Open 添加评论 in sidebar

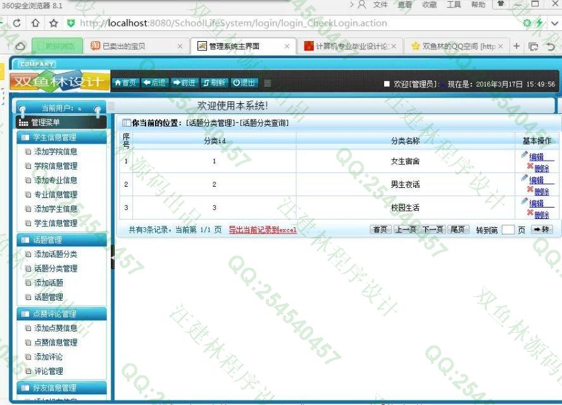click(x=48, y=357)
